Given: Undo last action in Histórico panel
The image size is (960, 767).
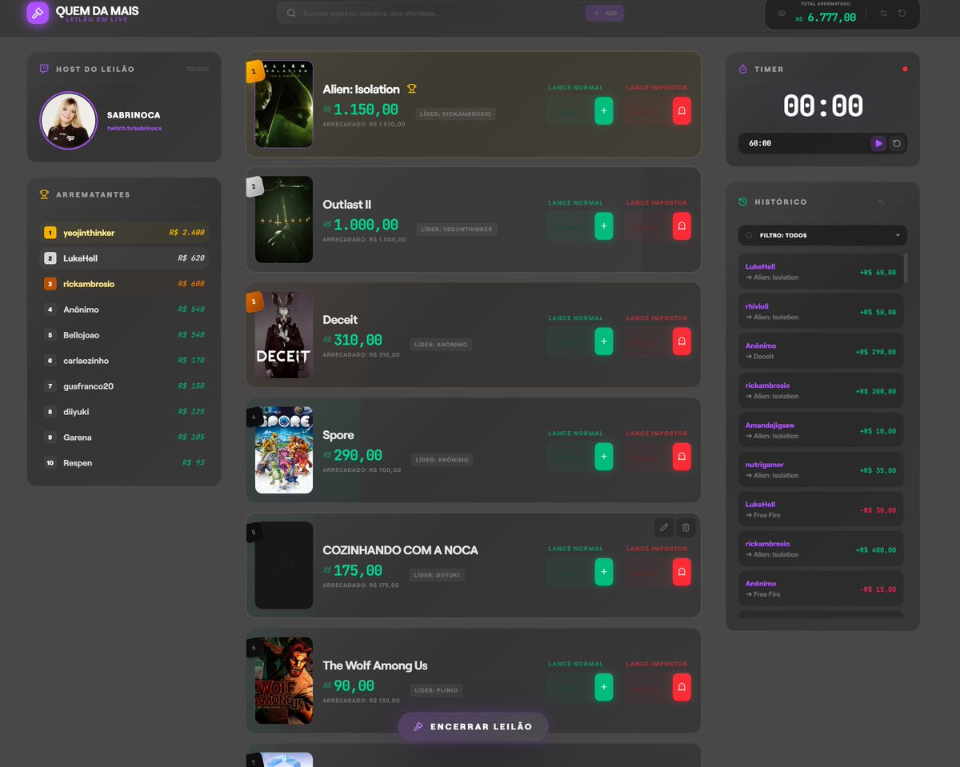Looking at the screenshot, I should tap(882, 202).
